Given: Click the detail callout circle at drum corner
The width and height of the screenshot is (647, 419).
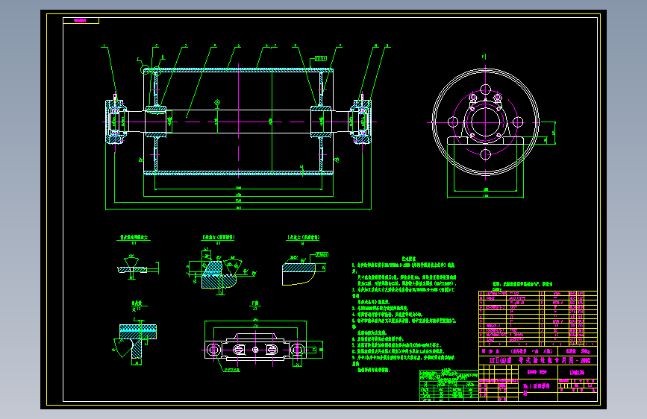Looking at the screenshot, I should click(146, 69).
